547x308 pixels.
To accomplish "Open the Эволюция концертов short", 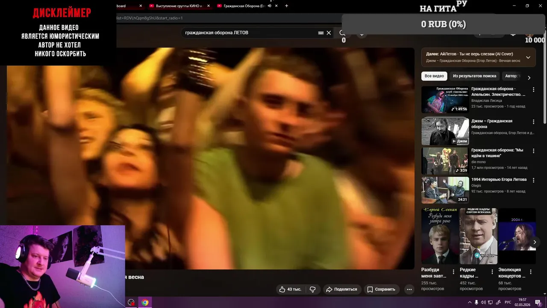I will click(517, 236).
